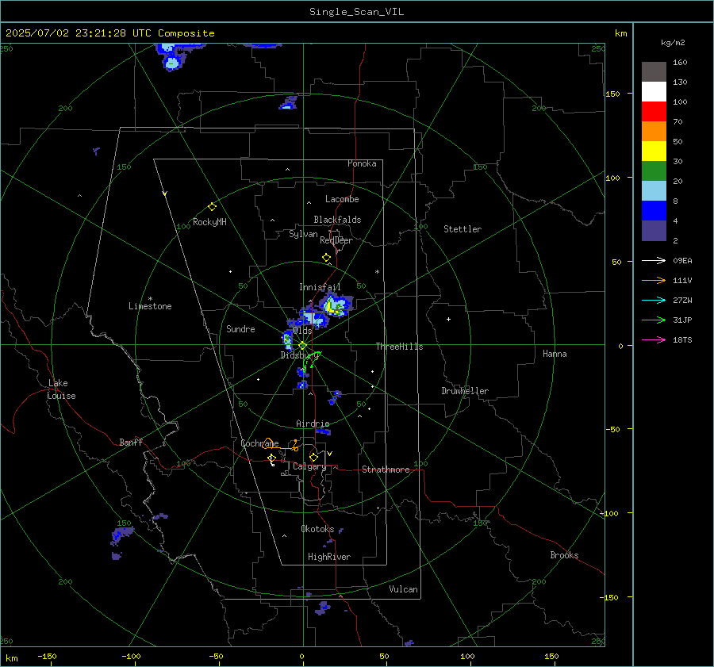
Task: Select the red 100 kg/m2 color band
Action: (654, 111)
